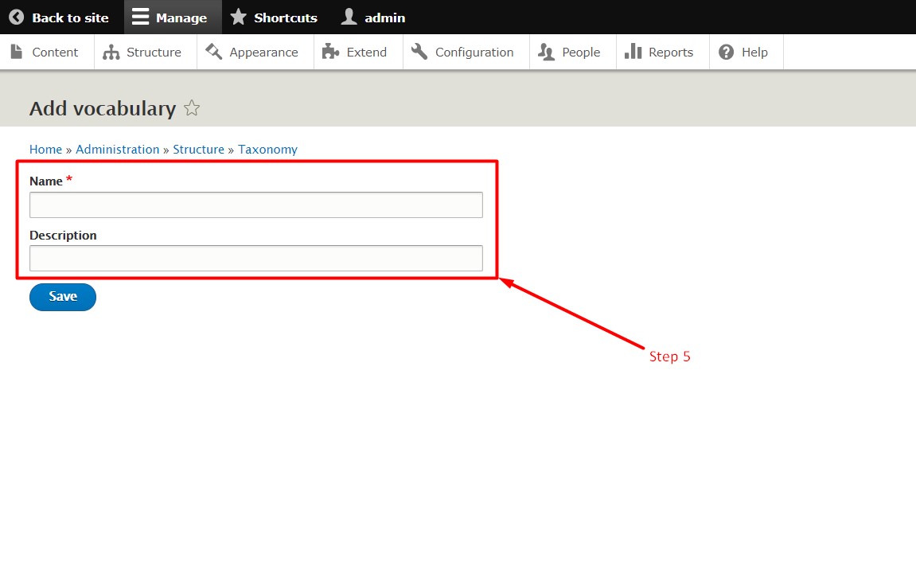Open the Help menu label
The image size is (916, 573).
coord(754,53)
